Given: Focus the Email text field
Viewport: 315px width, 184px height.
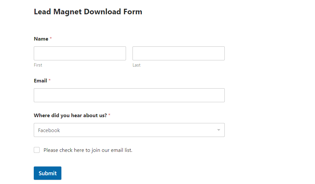Looking at the screenshot, I should tap(129, 95).
